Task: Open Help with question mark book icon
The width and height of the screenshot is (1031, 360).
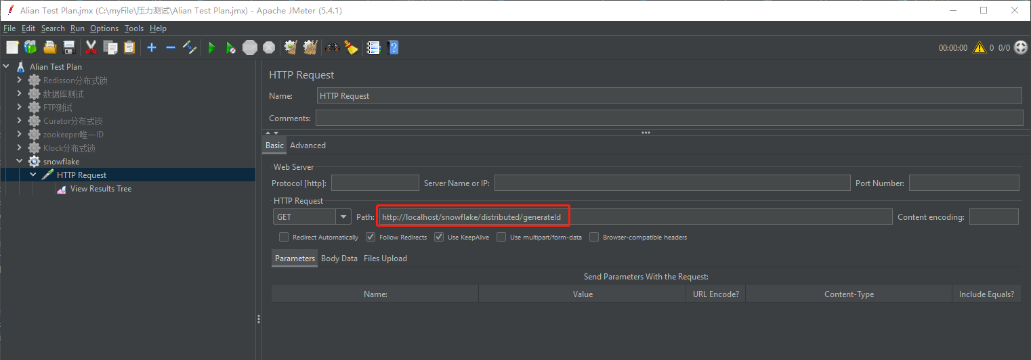Action: pyautogui.click(x=392, y=47)
